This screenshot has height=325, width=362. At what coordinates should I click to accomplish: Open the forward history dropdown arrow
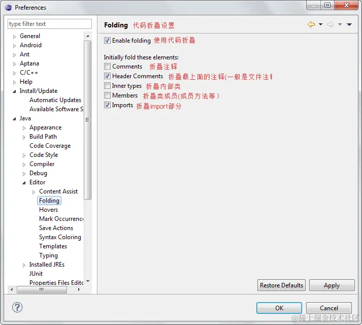point(340,24)
